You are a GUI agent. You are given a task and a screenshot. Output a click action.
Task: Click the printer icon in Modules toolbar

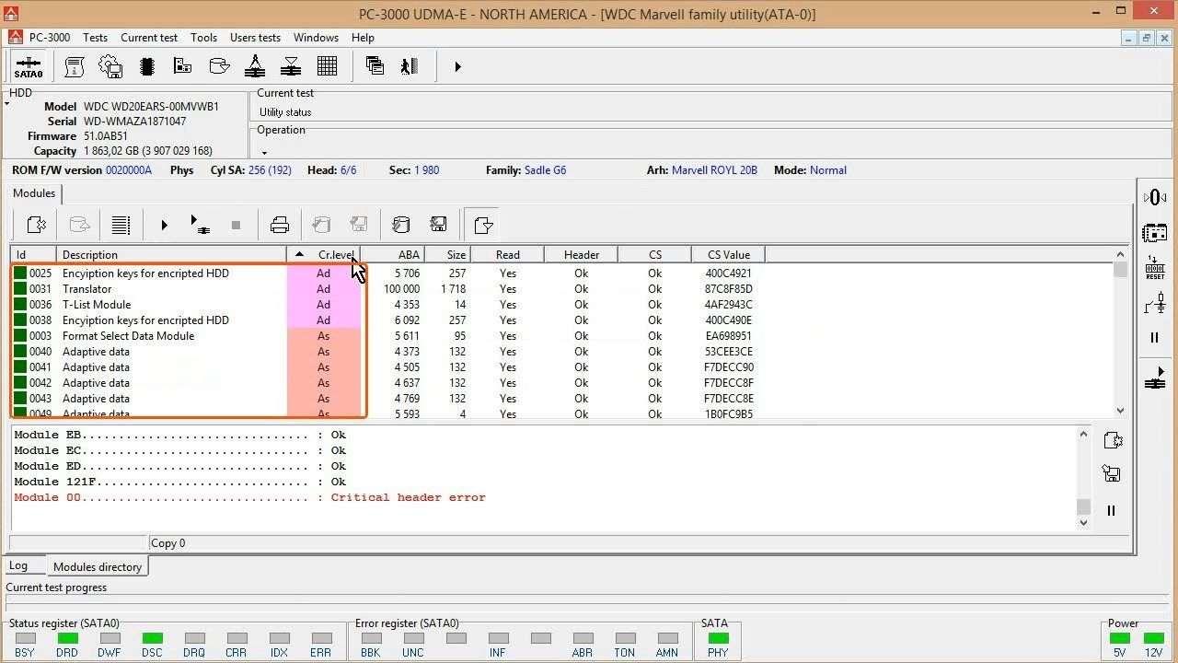[280, 225]
